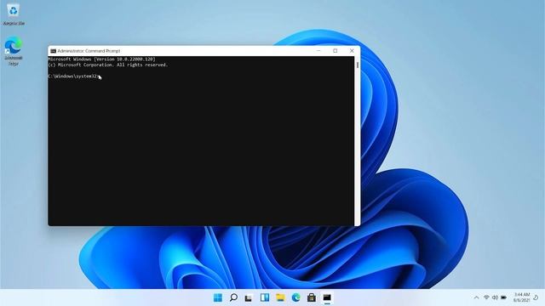Open the Microsoft Edge desktop shortcut
This screenshot has width=545, height=306.
14,51
